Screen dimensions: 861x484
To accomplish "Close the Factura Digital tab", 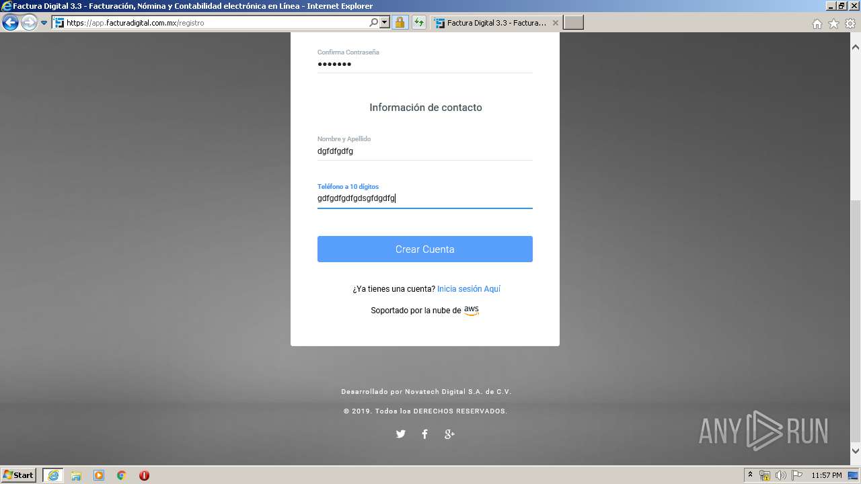I will coord(555,23).
